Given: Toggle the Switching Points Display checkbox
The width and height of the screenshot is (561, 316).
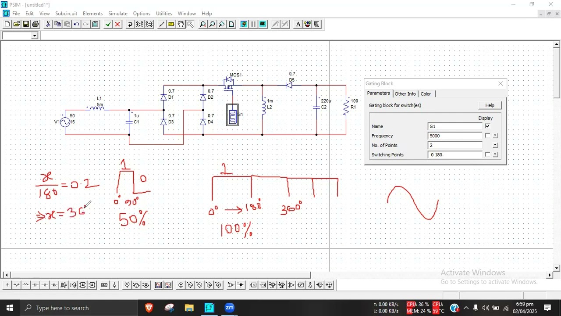Looking at the screenshot, I should pos(487,154).
